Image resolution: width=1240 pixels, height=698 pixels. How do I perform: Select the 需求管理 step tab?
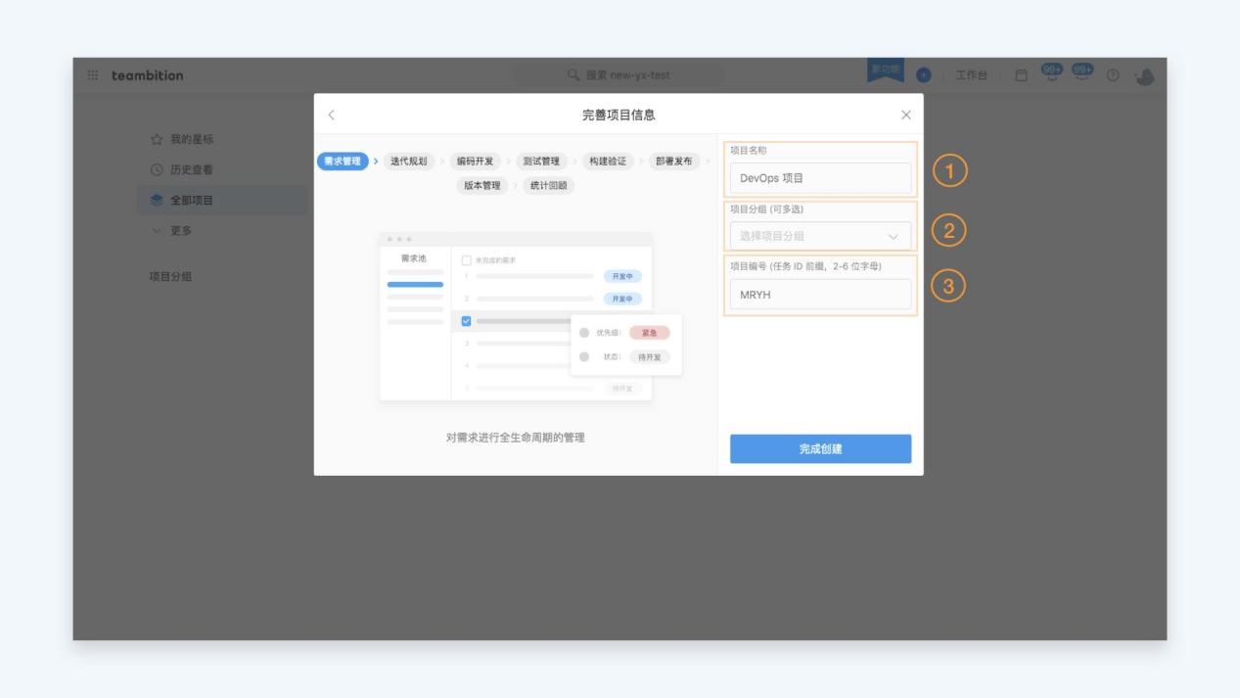tap(343, 162)
